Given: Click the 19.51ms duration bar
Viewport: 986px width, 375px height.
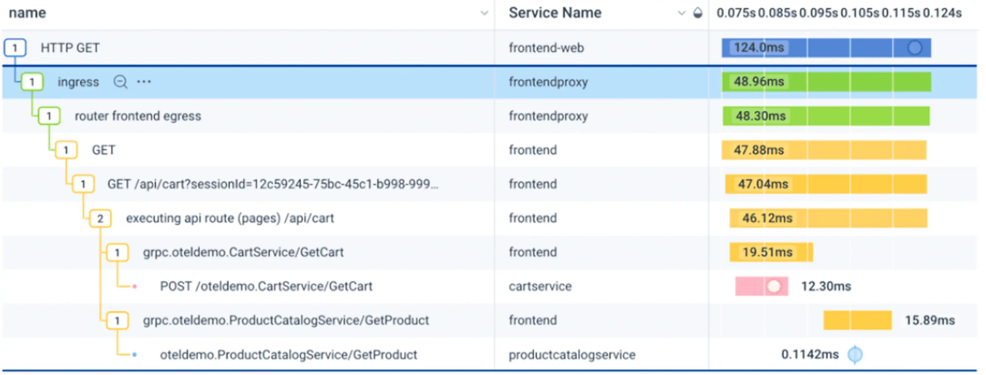Looking at the screenshot, I should (x=771, y=252).
